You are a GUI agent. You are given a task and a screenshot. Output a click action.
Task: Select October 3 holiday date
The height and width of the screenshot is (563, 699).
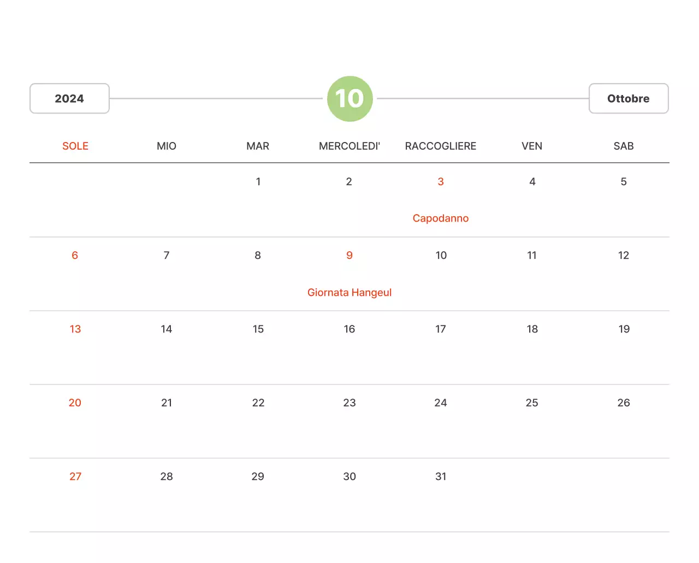point(441,182)
